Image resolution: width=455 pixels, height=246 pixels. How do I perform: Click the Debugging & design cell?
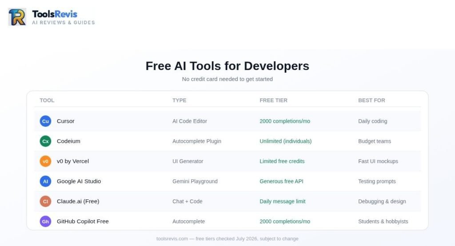[x=382, y=201]
